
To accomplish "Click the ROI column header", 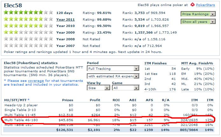I will [116, 100].
